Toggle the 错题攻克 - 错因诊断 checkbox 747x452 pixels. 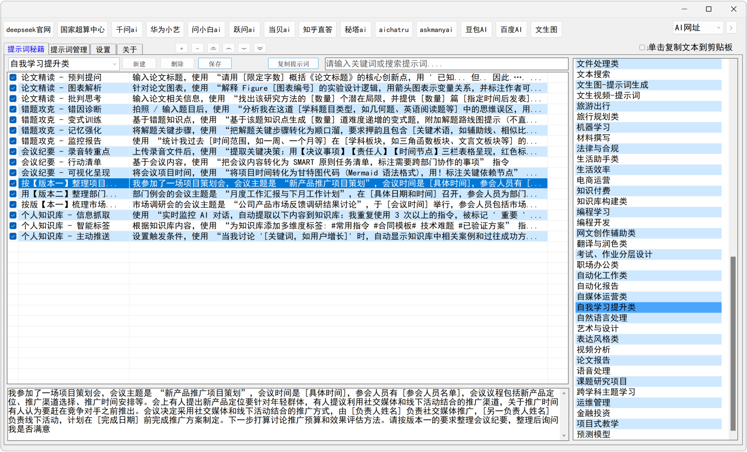tap(13, 109)
